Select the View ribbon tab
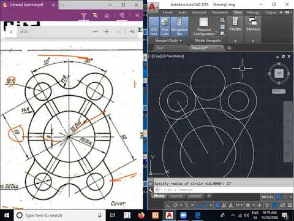This screenshot has width=294, height=221. (238, 12)
